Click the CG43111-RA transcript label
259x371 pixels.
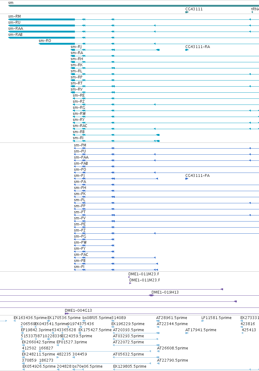point(198,47)
